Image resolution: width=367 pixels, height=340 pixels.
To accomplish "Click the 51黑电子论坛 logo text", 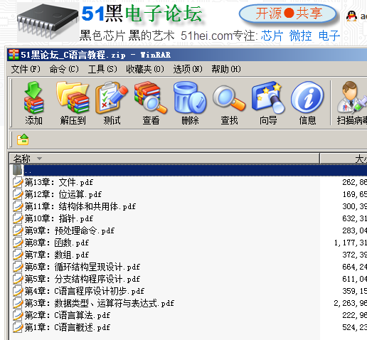I will [x=142, y=14].
